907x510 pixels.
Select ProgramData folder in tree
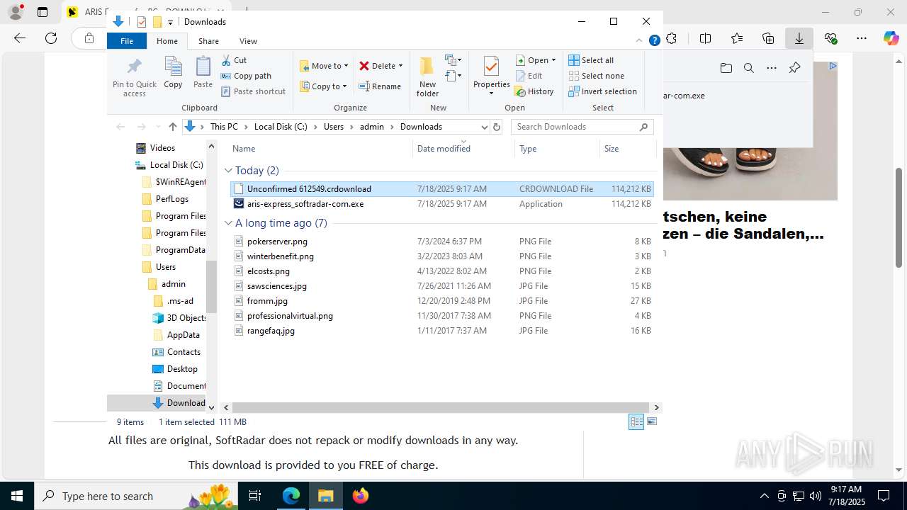click(180, 250)
